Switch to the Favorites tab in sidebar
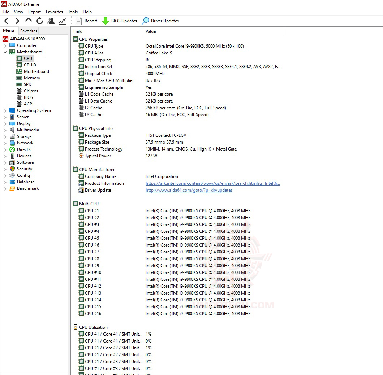The width and height of the screenshot is (383, 375). [29, 31]
